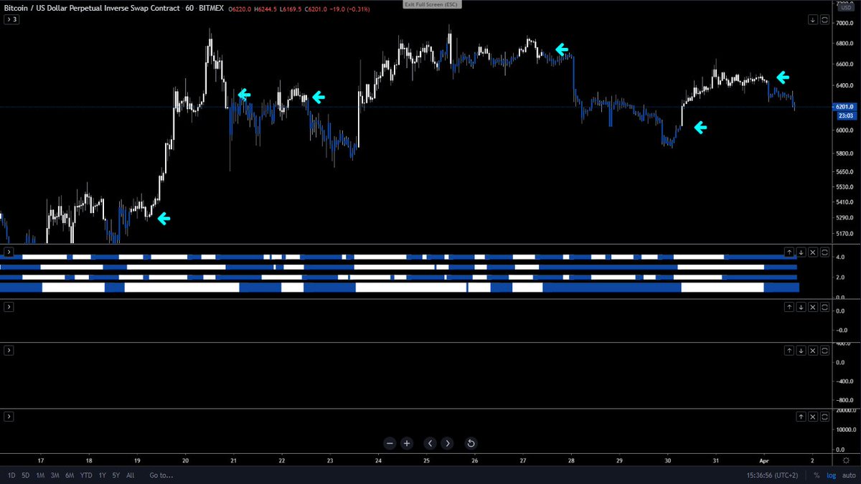Delete the second indicator pane with blue bars
This screenshot has height=484, width=861.
pyautogui.click(x=812, y=252)
